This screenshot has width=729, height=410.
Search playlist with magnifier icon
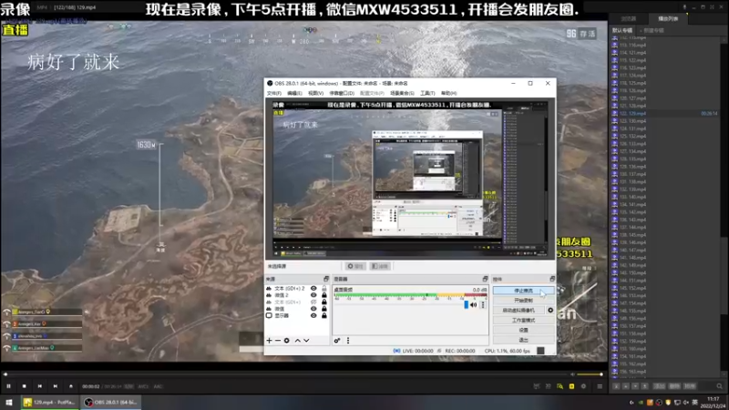click(x=719, y=386)
